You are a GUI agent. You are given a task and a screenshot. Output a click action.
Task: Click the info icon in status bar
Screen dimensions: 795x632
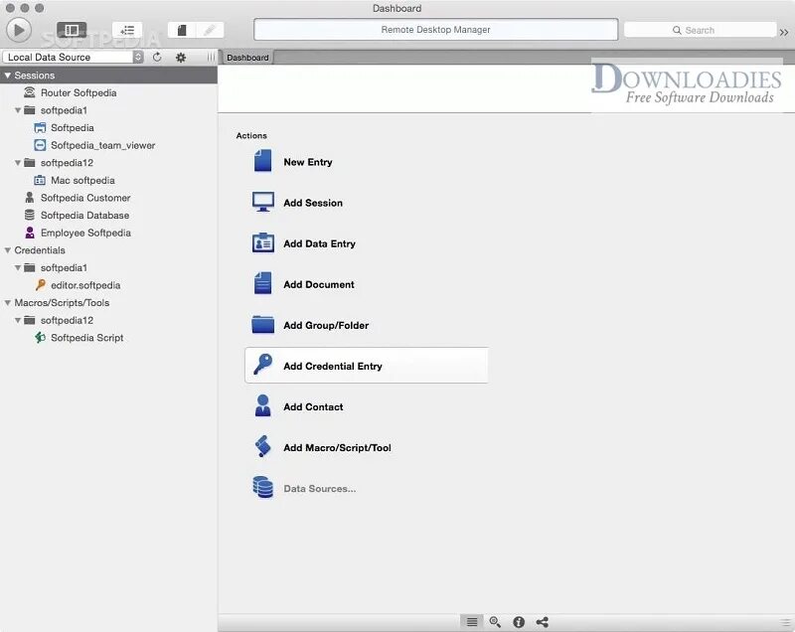[x=519, y=622]
